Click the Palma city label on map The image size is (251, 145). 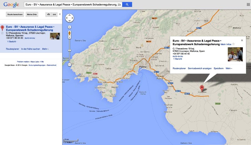click(x=143, y=67)
